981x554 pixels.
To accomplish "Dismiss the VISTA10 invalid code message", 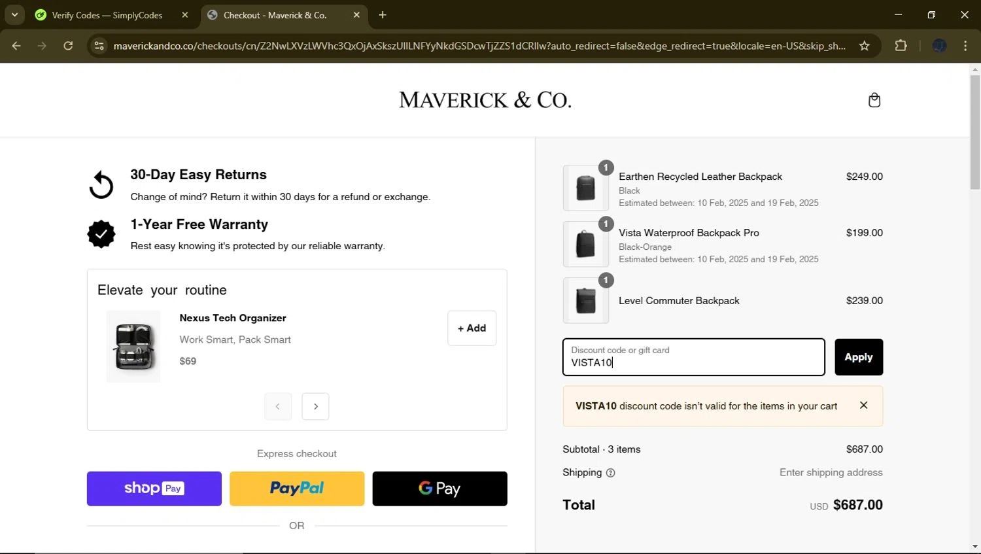I will pos(863,406).
